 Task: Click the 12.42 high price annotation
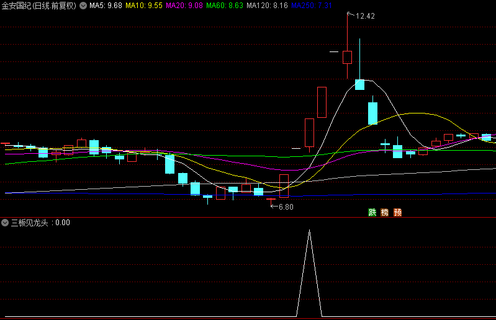pyautogui.click(x=365, y=16)
